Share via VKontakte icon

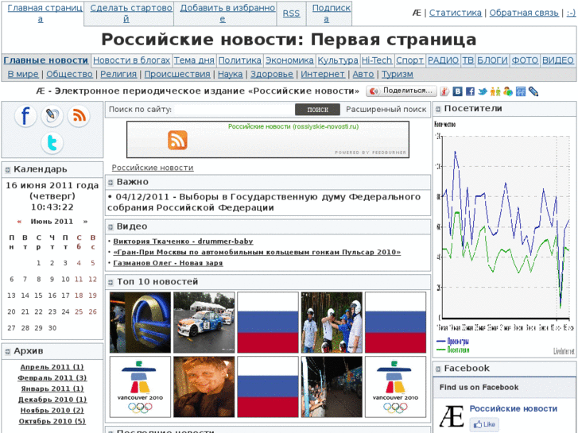[x=457, y=91]
